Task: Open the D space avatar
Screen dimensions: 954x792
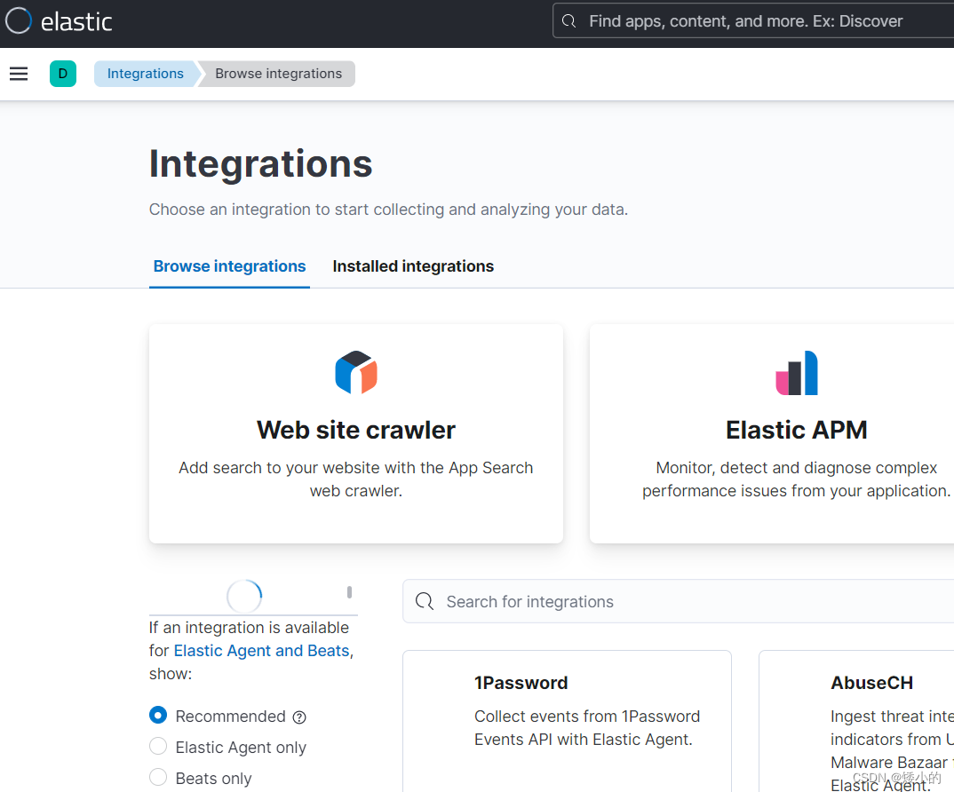Action: coord(63,74)
